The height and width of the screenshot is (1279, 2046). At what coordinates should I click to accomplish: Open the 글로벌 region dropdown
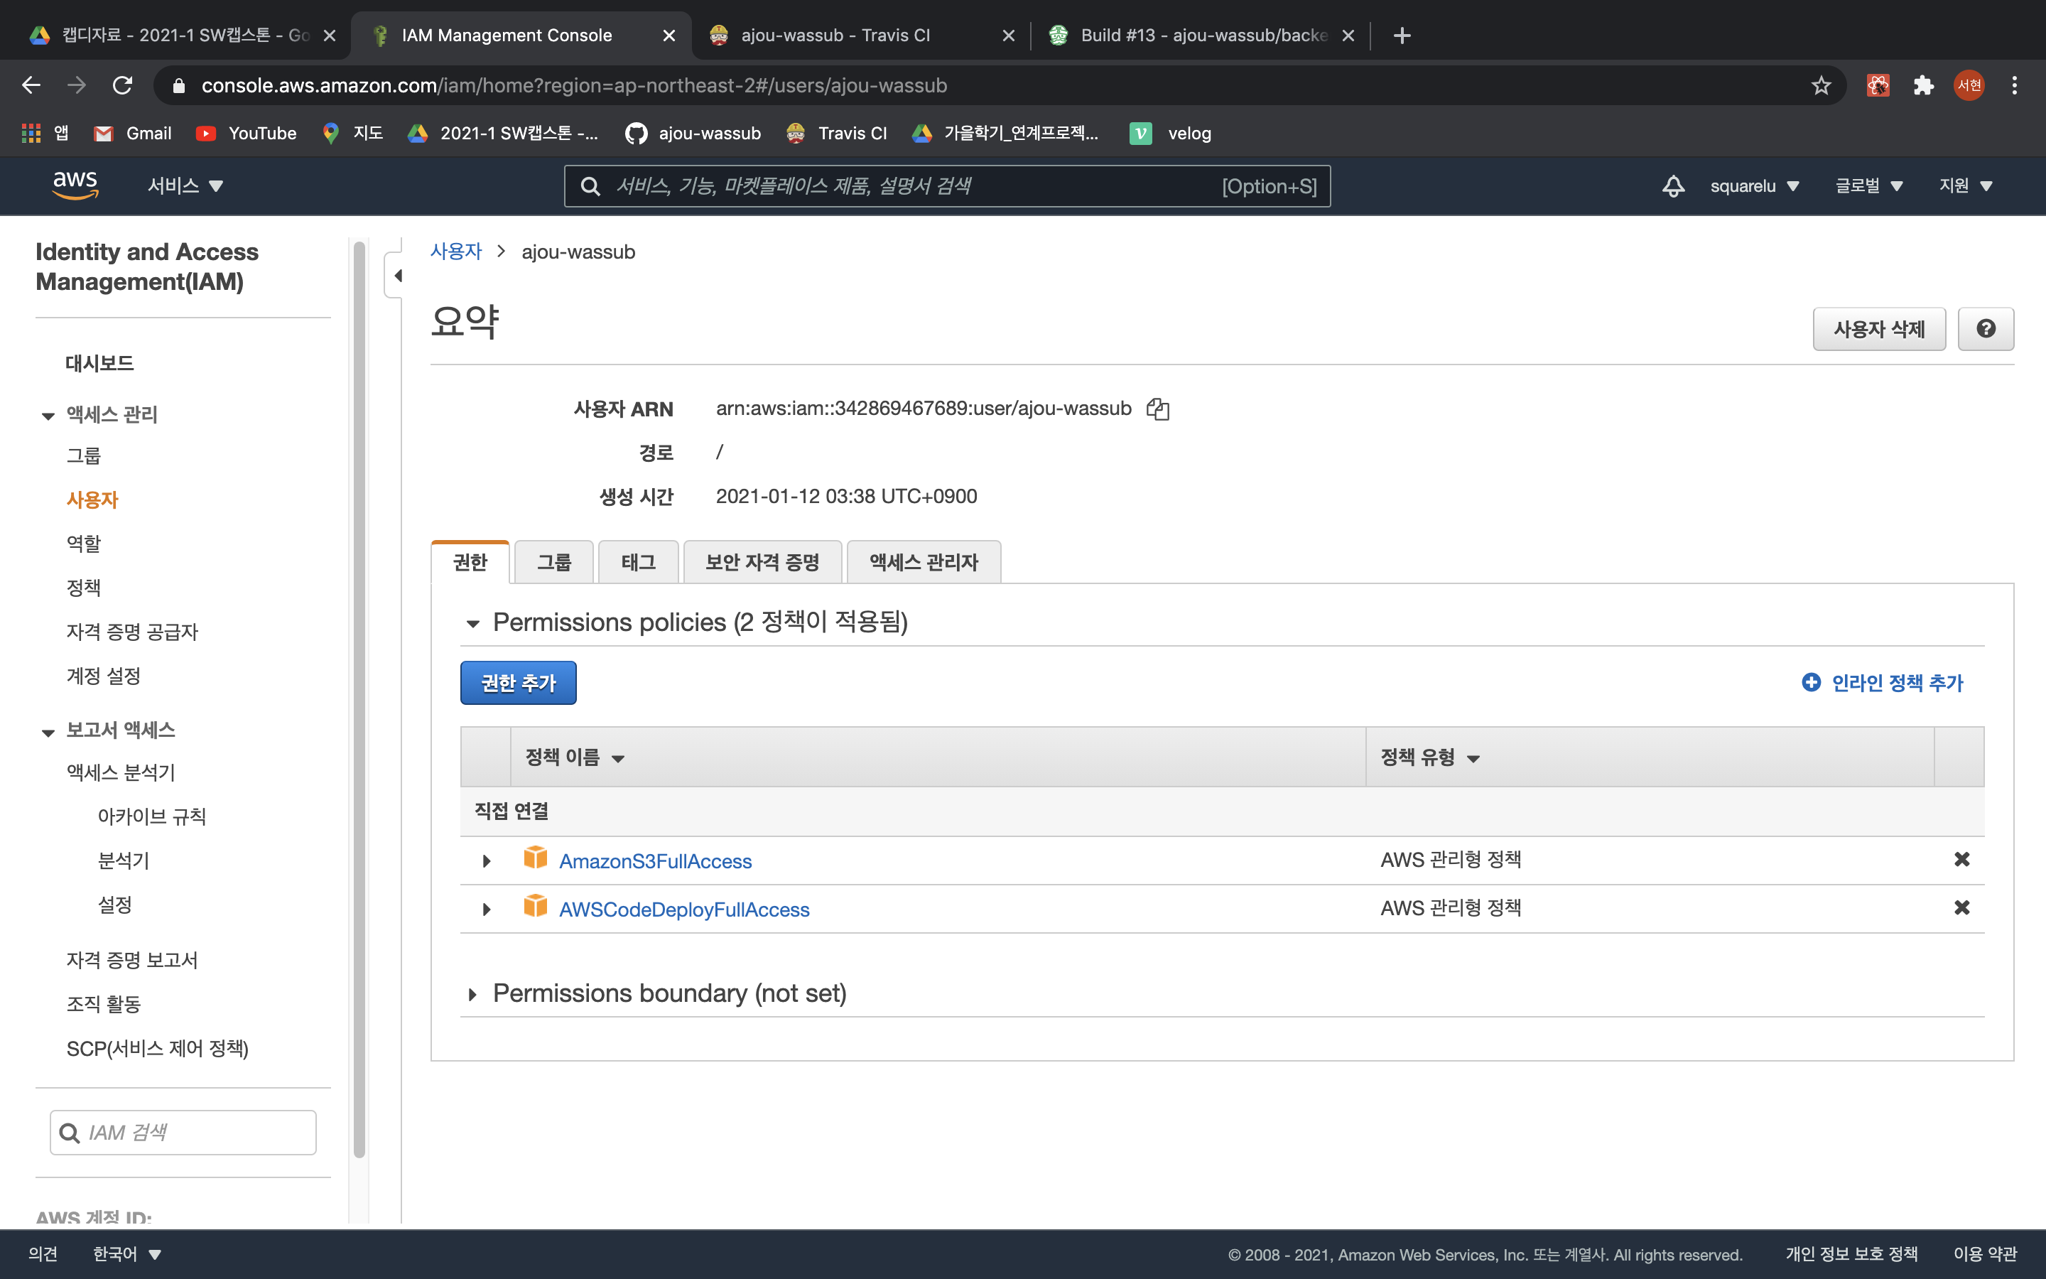[1868, 186]
